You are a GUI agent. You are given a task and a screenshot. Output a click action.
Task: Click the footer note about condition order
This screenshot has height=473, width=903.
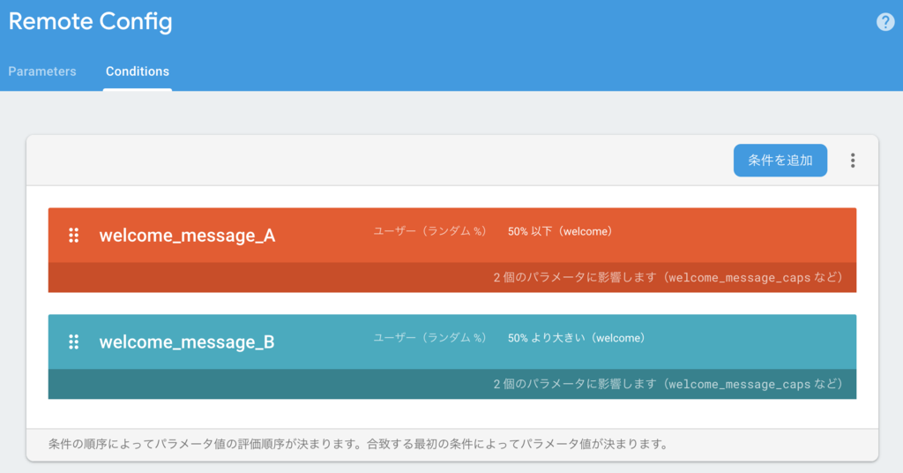[x=358, y=444]
